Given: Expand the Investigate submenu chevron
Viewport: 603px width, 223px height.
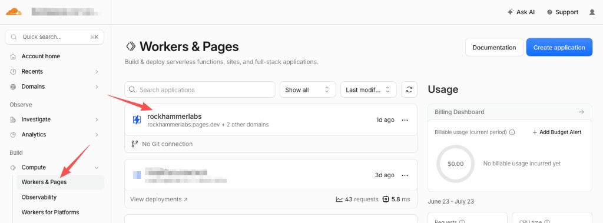Looking at the screenshot, I should click(x=97, y=119).
